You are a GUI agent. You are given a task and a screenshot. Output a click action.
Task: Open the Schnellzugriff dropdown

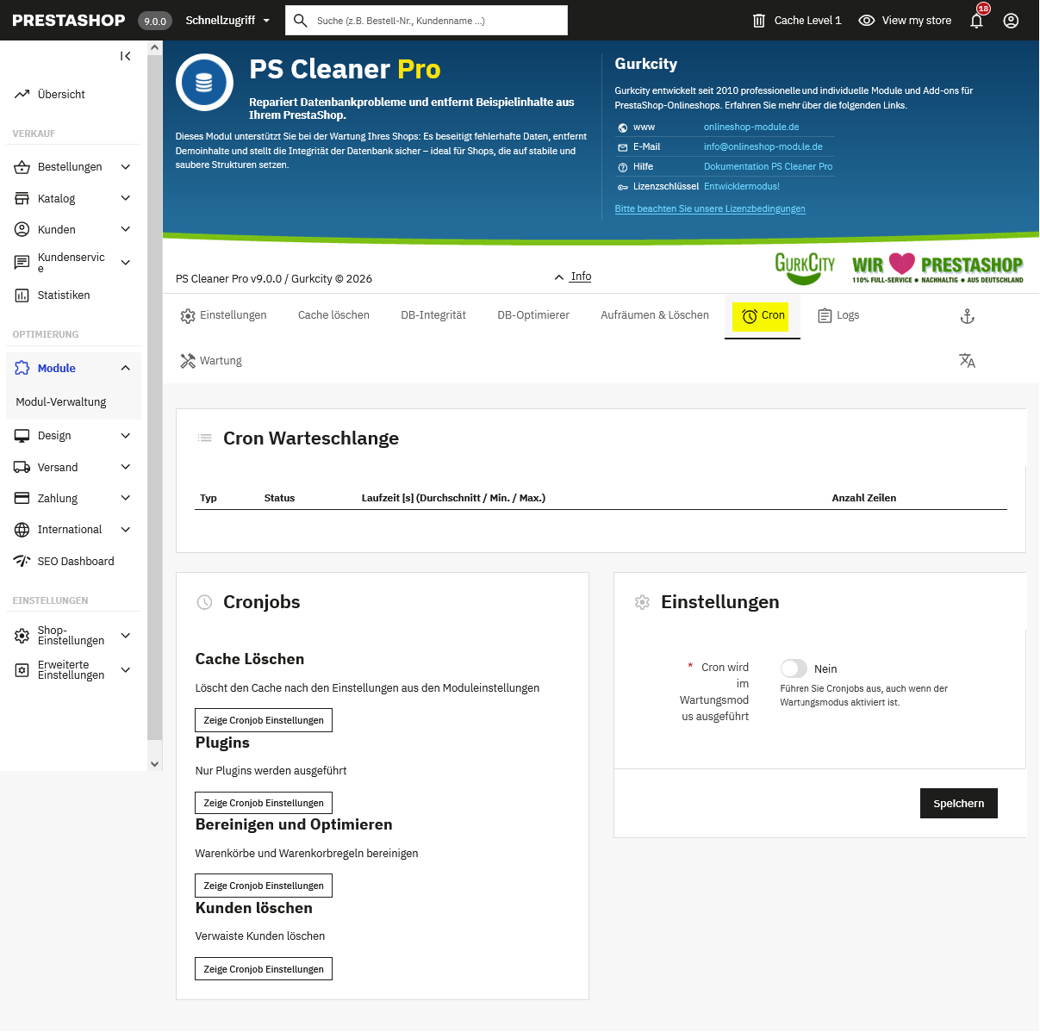click(228, 21)
